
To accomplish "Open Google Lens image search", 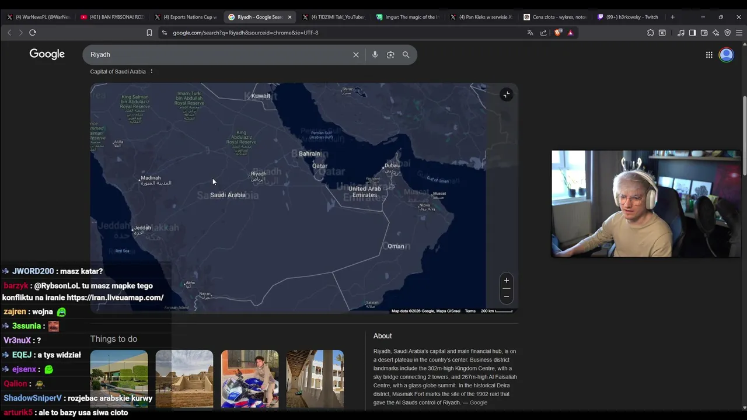I will click(x=390, y=55).
